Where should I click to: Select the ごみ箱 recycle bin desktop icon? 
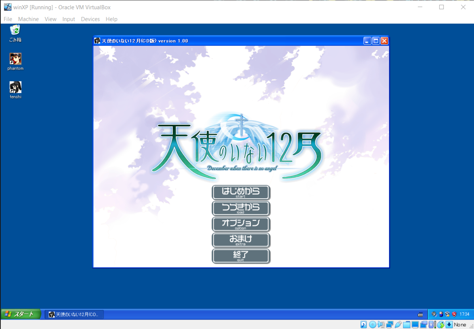pos(15,34)
